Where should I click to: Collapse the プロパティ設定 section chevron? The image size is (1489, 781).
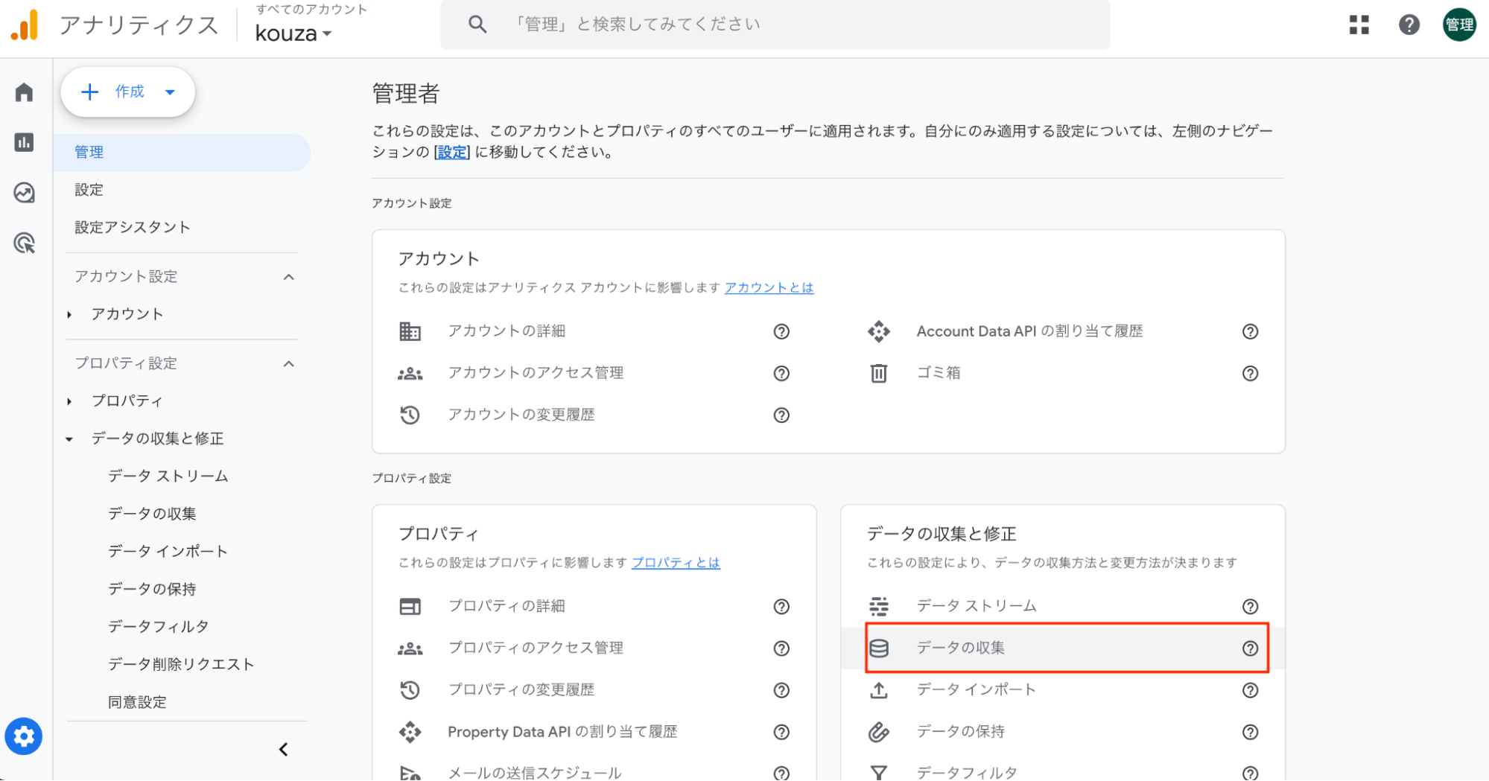click(290, 363)
